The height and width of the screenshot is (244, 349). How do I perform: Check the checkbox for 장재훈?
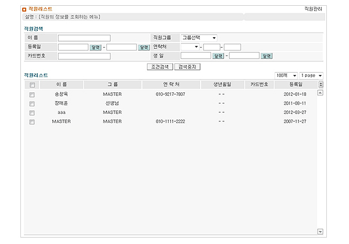(x=32, y=103)
